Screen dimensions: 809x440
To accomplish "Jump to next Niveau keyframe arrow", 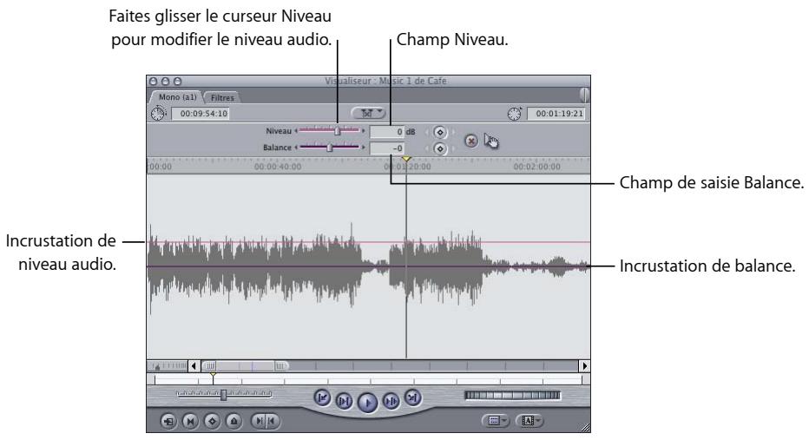I will [453, 132].
